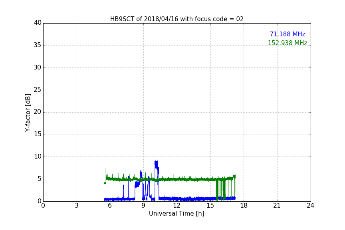Image resolution: width=345 pixels, height=230 pixels.
Task: Click the y-axis tick label "40"
Action: point(38,23)
